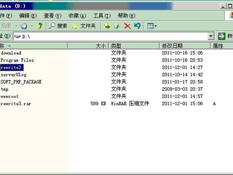Sort by Modified Date (修改日期) column

(x=185, y=46)
